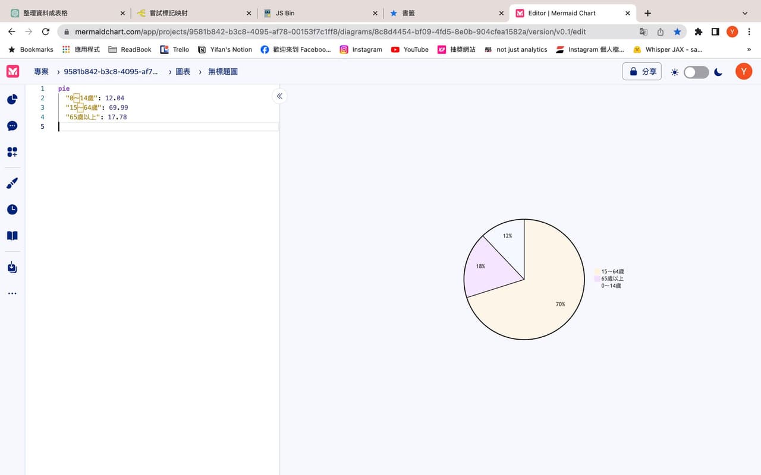Screen dimensions: 761x475
Task: Open Whisper JAX bookmark
Action: (668, 50)
